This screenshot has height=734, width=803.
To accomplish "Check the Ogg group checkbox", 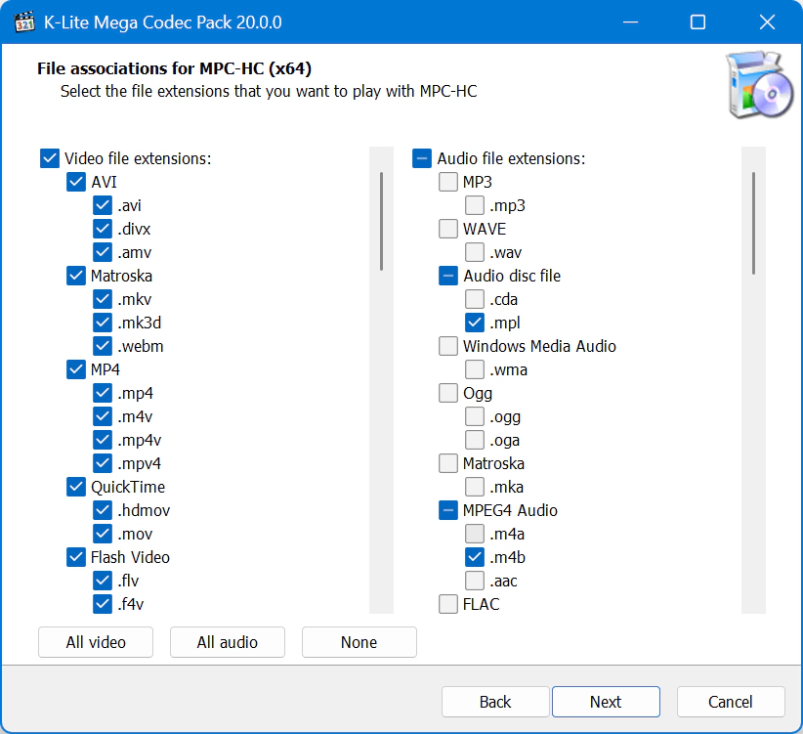I will tap(448, 393).
